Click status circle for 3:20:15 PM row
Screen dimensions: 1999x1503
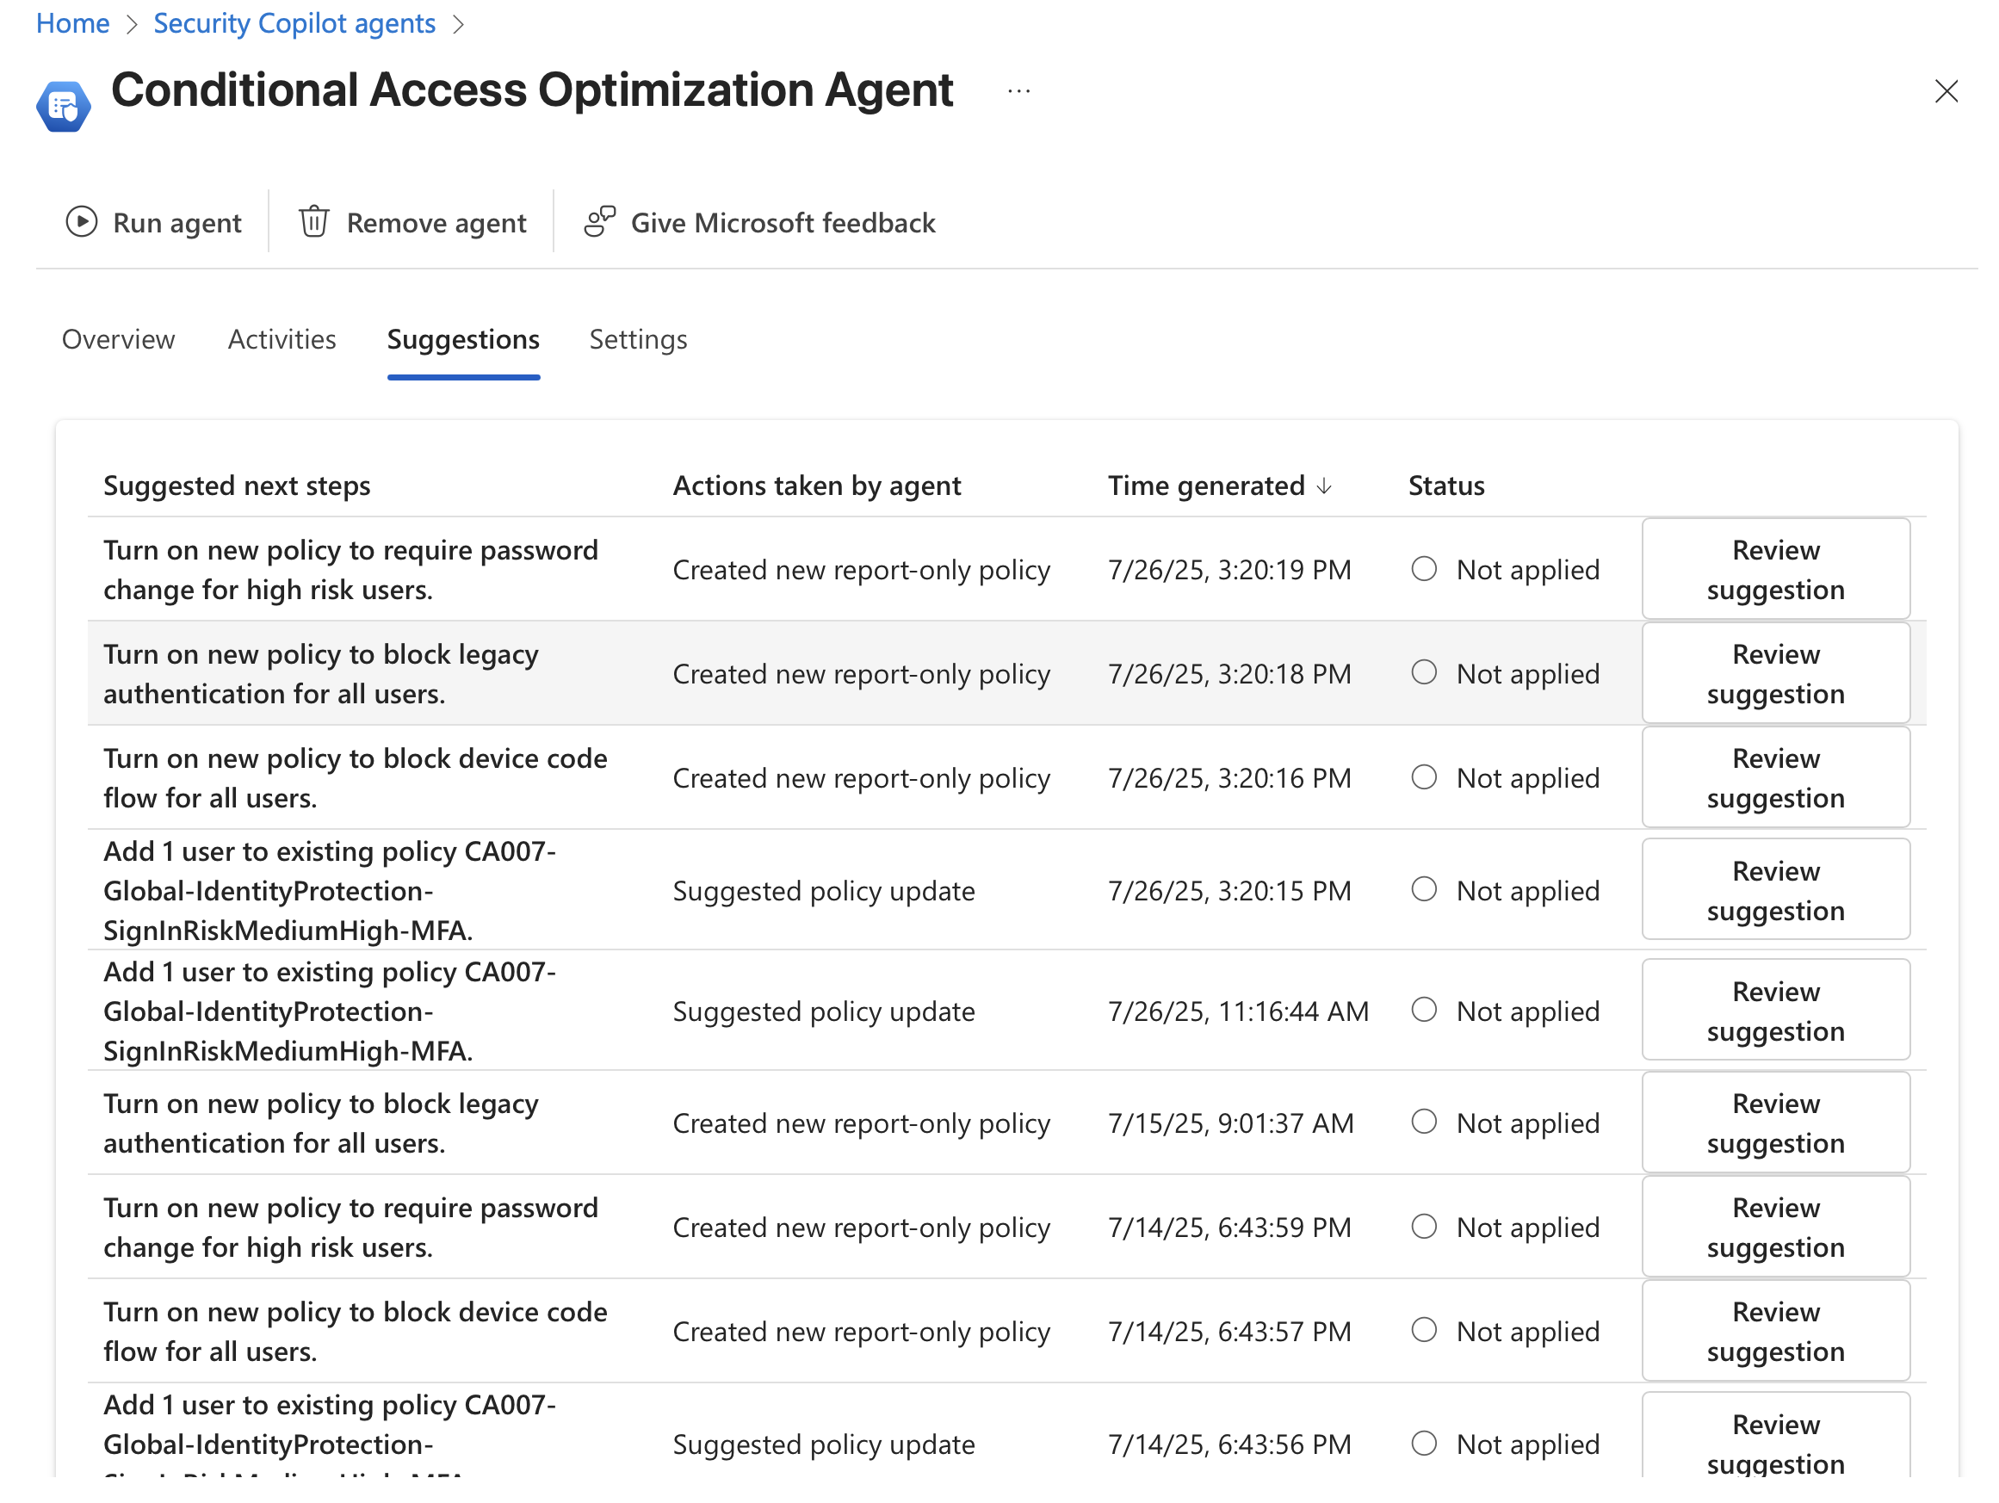click(1424, 889)
